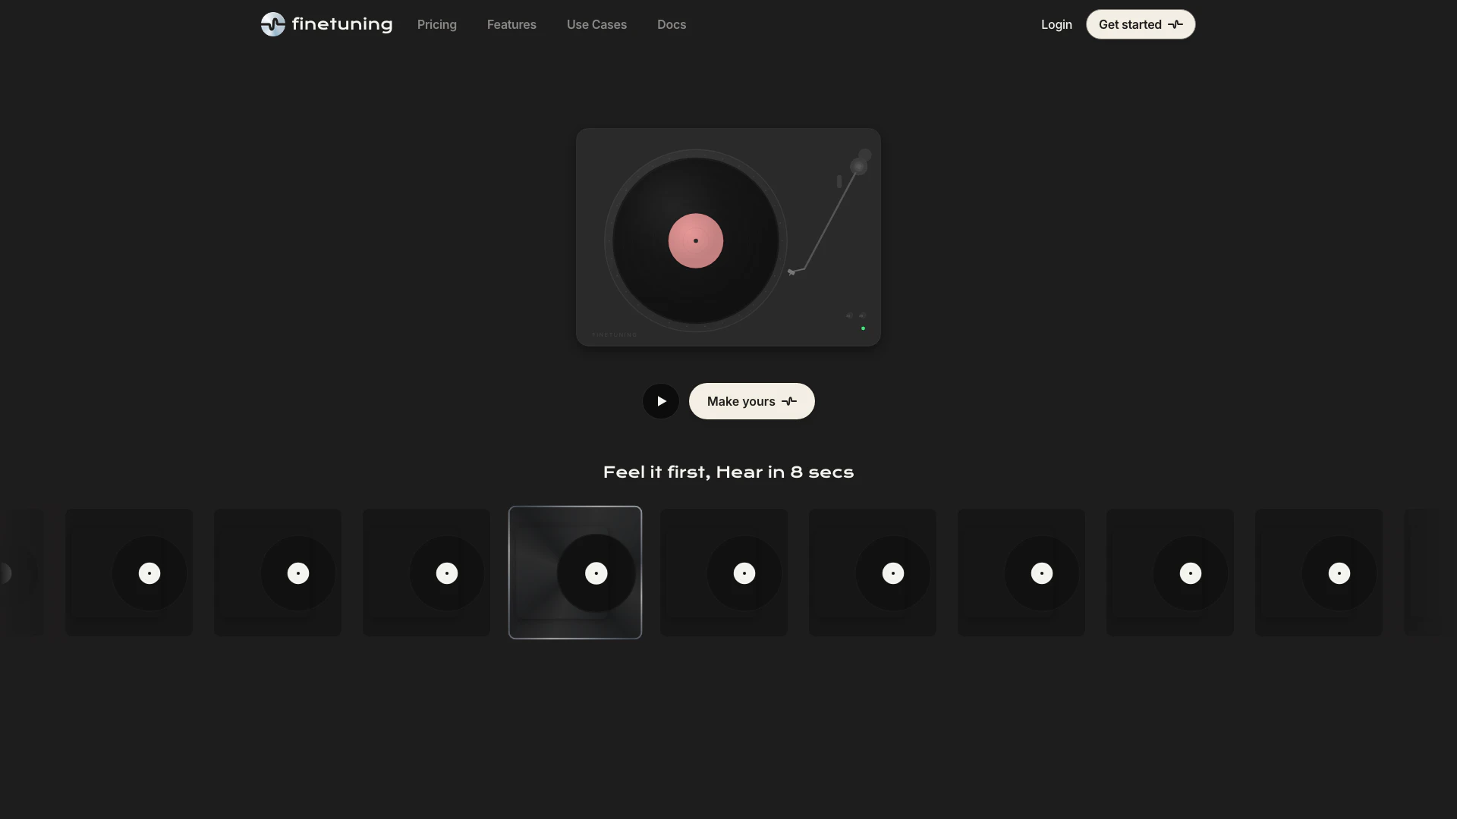Click the Login link
Viewport: 1457px width, 819px height.
click(x=1056, y=24)
